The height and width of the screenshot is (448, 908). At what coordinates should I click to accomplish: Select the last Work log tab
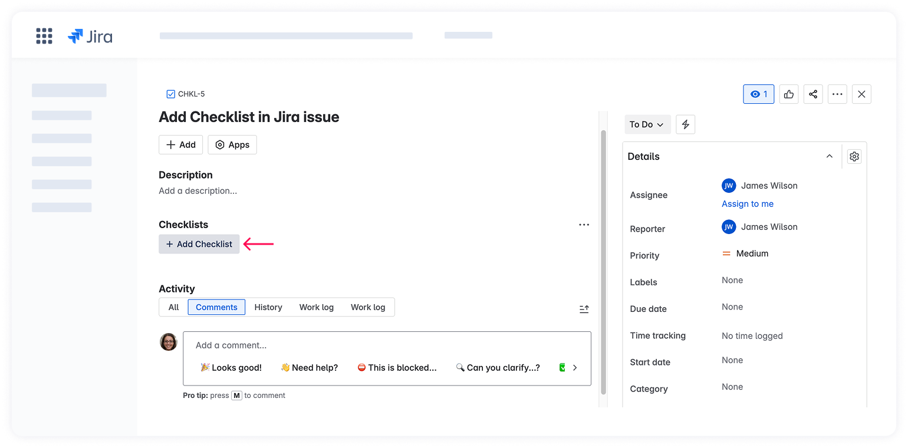pyautogui.click(x=368, y=307)
